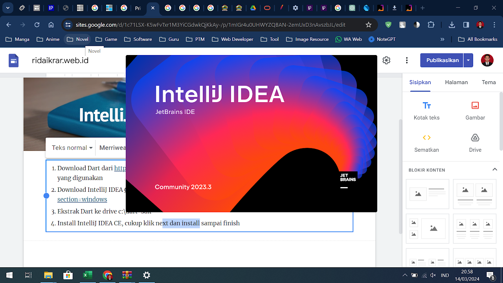Open the muted volume icon in system tray
Screen dimensions: 503x283
[433, 275]
